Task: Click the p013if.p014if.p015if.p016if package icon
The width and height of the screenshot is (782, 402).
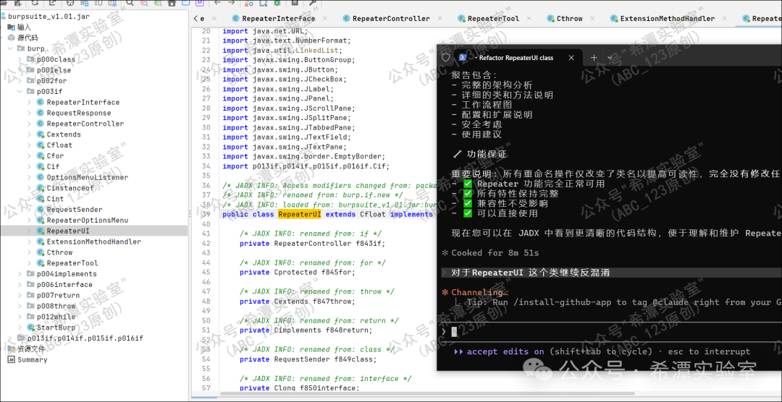Action: 21,338
